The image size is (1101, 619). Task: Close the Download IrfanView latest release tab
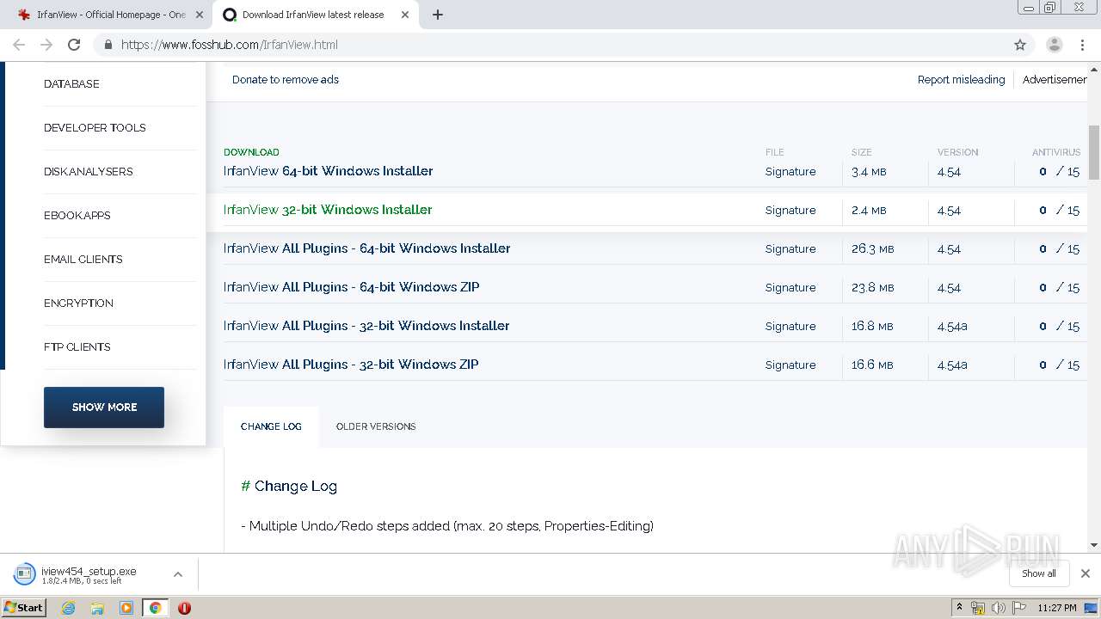coord(405,15)
